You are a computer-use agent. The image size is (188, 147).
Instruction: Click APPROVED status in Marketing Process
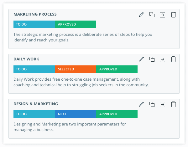[x=76, y=24]
